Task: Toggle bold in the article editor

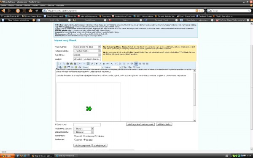Action: click(x=97, y=64)
